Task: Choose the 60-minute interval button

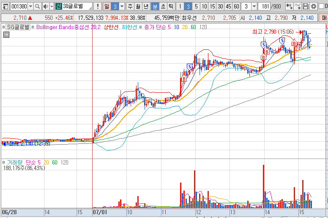Action: (236, 6)
